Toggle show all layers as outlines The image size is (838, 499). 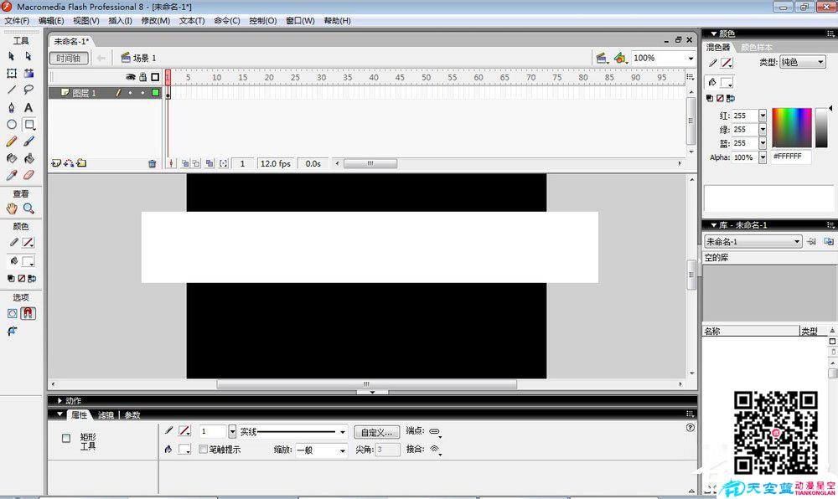pyautogui.click(x=155, y=77)
